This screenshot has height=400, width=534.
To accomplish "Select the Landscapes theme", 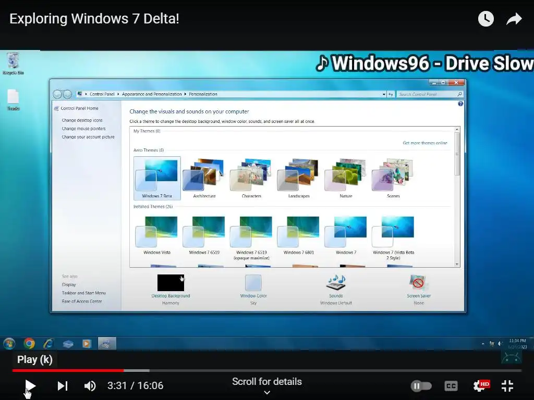I will pos(299,178).
